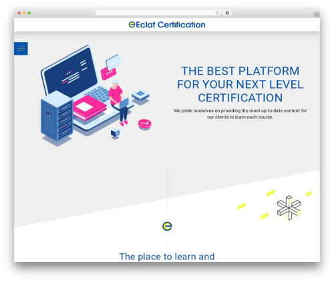Click the 'We pride ourselves on providing' paragraph
The width and height of the screenshot is (334, 282).
pos(240,114)
